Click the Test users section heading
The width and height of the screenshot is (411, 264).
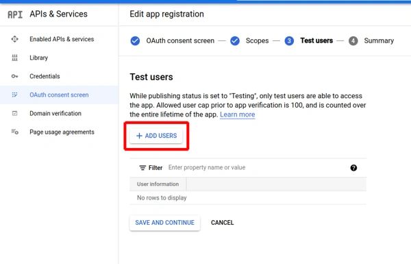(151, 77)
